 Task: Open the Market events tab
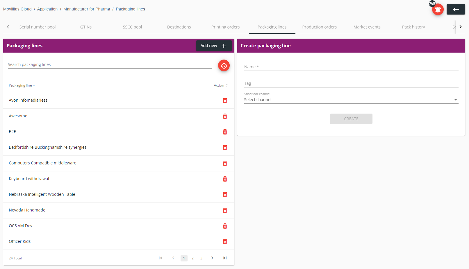tap(367, 27)
